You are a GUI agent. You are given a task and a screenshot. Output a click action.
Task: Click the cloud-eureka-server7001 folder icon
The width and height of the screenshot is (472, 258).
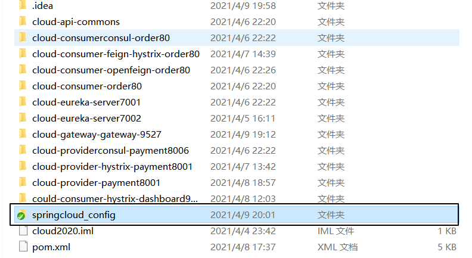pos(23,102)
